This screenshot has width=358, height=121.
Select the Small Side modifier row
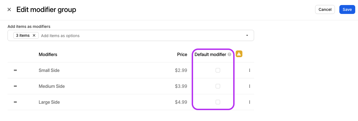tap(131, 70)
